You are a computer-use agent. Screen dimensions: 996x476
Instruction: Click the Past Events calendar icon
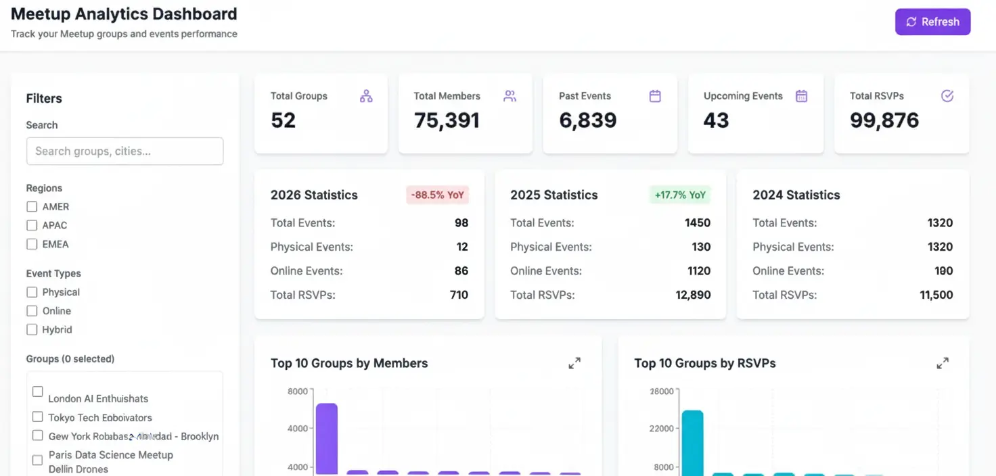coord(655,96)
